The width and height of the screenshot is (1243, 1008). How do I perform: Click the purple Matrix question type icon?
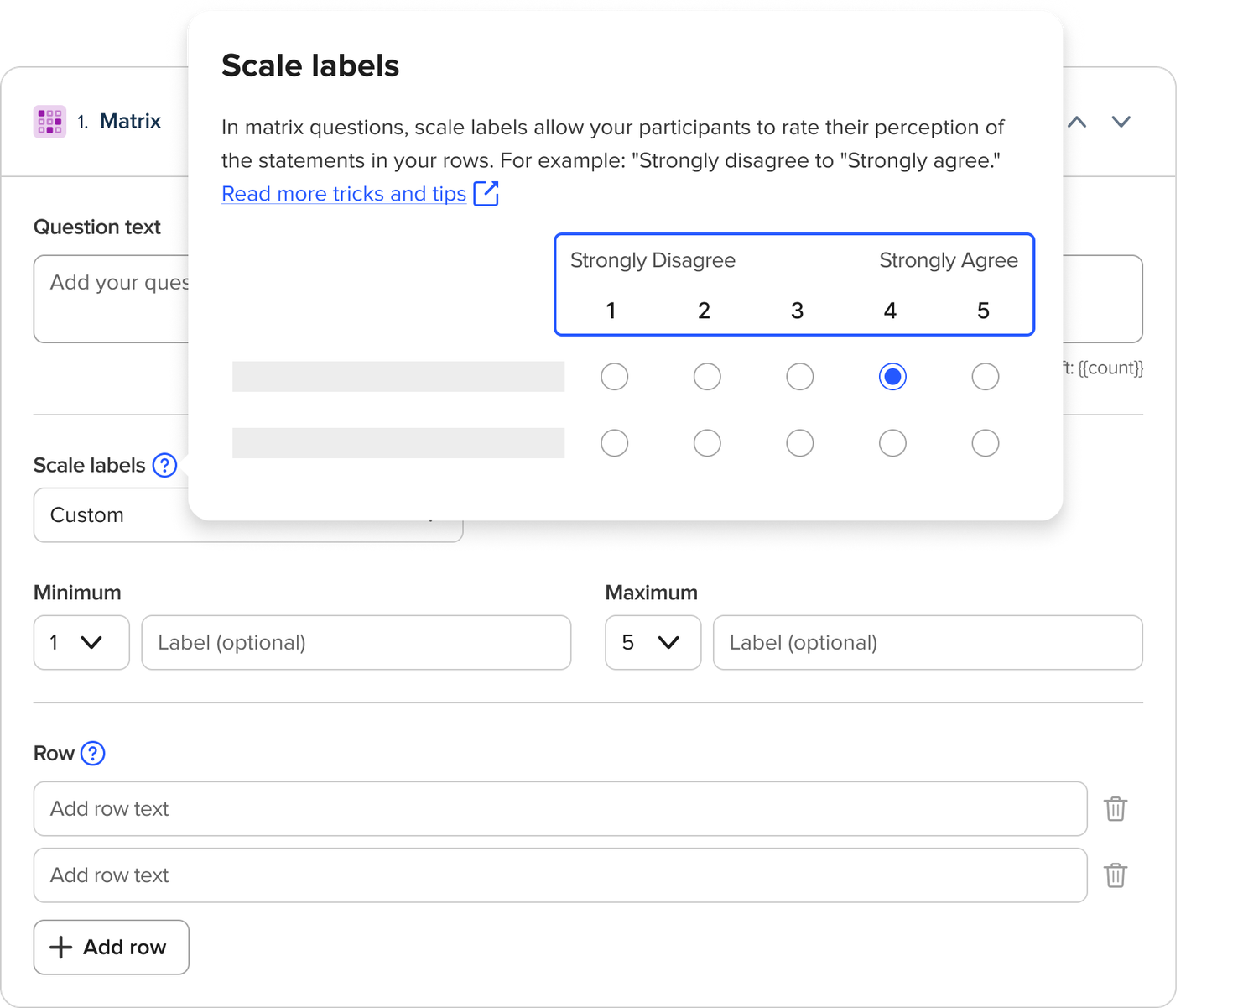point(49,122)
